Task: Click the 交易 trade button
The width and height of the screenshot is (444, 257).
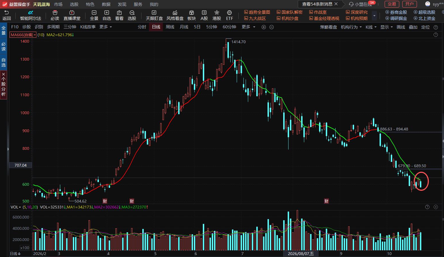Action: pos(392,4)
